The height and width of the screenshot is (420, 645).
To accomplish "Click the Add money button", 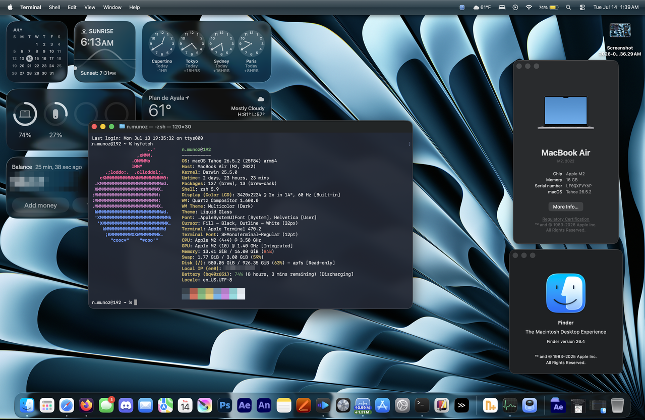I will click(x=41, y=205).
